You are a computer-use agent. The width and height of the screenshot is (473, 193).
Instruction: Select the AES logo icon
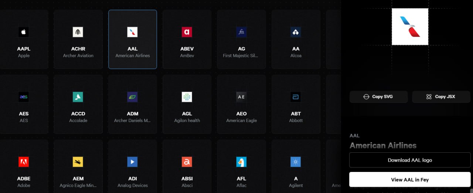coord(24,97)
